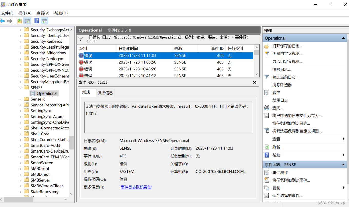Click tree pane horizontal scrollbar right arrow
Image resolution: width=349 pixels, height=207 pixels.
[66, 199]
